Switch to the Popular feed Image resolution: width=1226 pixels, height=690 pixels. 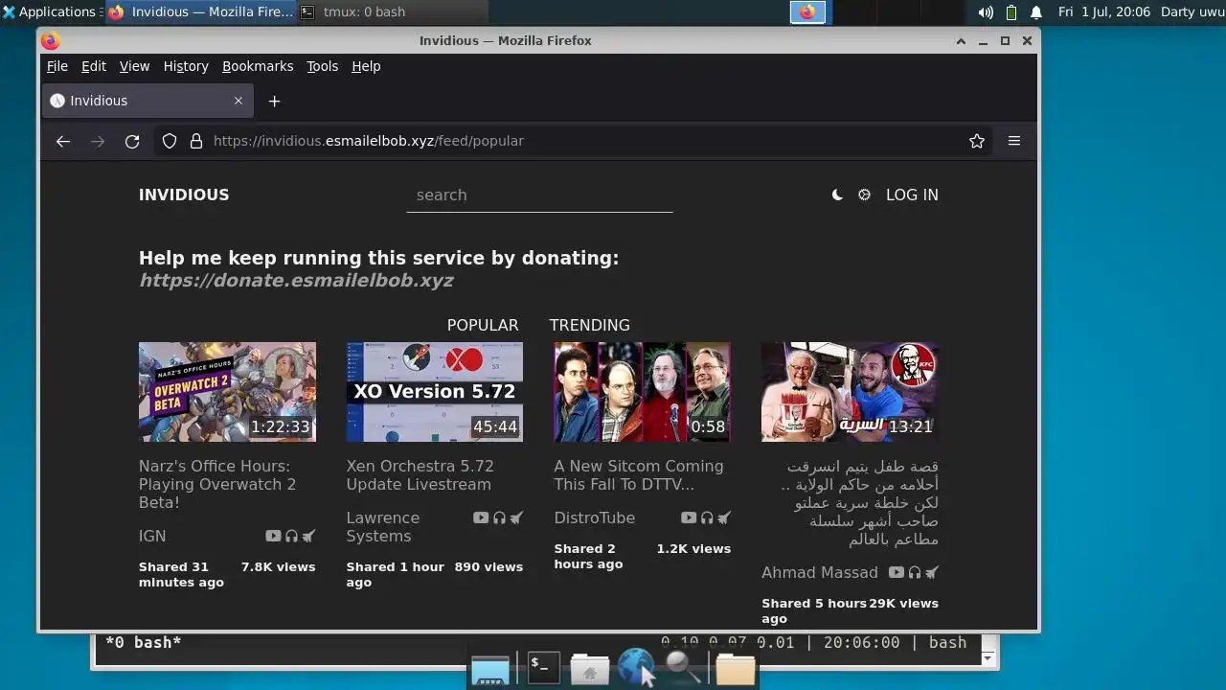tap(483, 325)
